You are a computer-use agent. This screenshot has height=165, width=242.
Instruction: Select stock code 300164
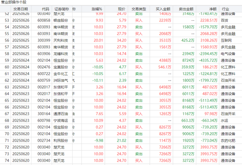[x=44, y=114]
